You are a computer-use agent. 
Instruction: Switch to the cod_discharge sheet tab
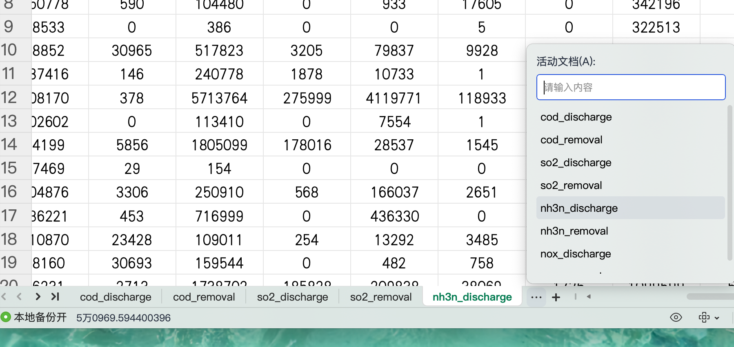[x=116, y=297]
